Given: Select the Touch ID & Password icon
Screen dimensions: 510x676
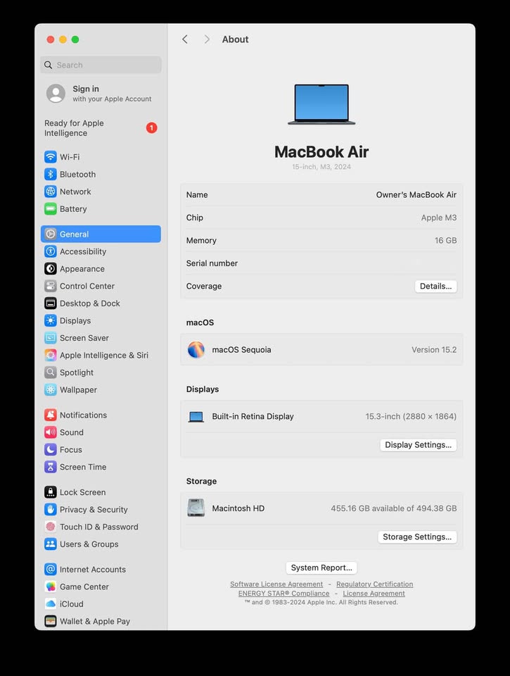Looking at the screenshot, I should [x=51, y=527].
